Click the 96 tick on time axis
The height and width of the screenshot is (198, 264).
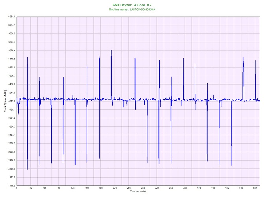(59, 188)
